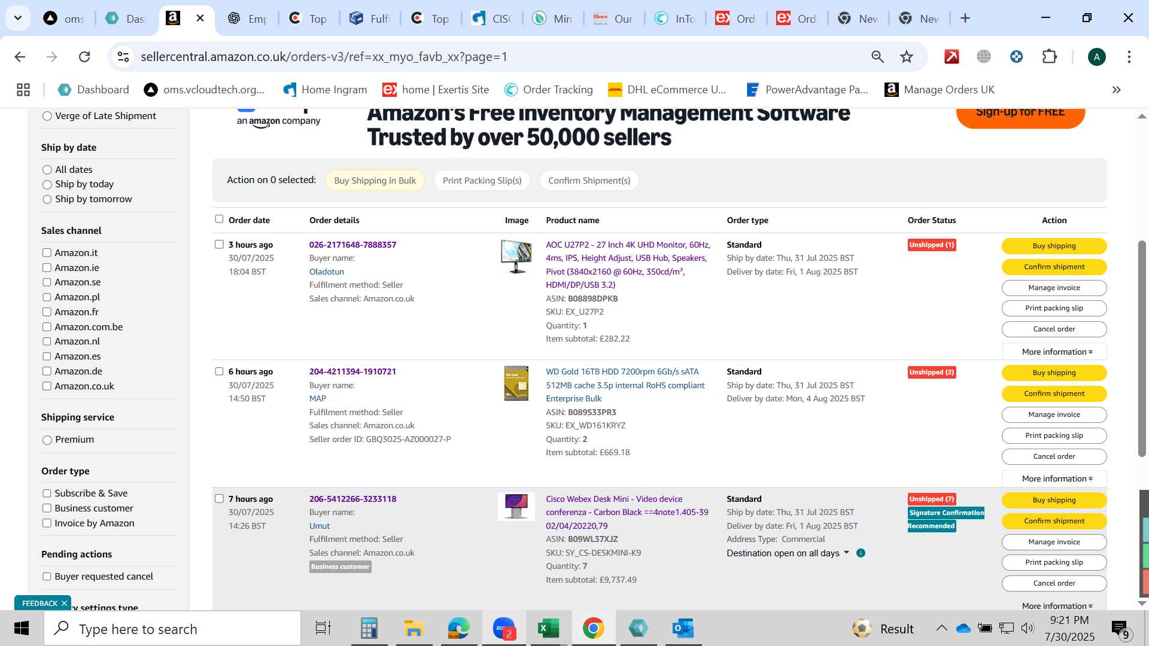Switch to the Emp tab

tap(248, 19)
